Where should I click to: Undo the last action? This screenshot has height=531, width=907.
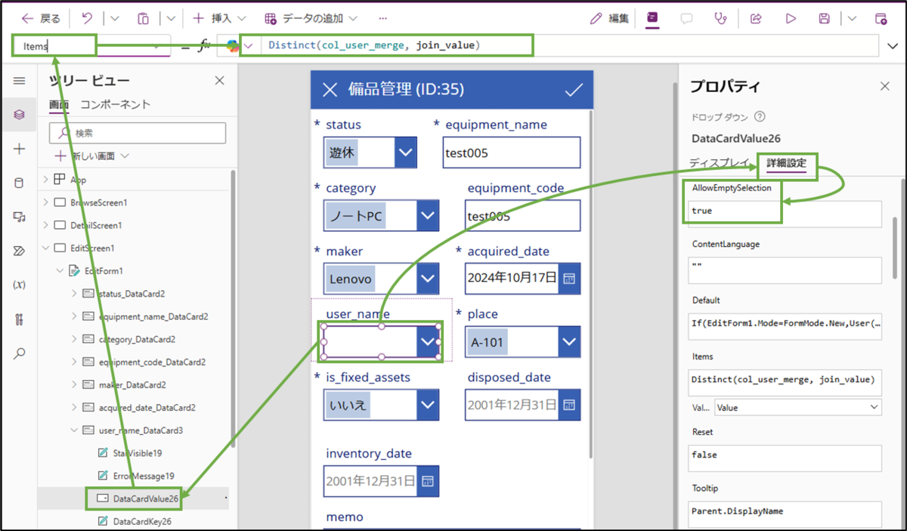click(x=86, y=18)
